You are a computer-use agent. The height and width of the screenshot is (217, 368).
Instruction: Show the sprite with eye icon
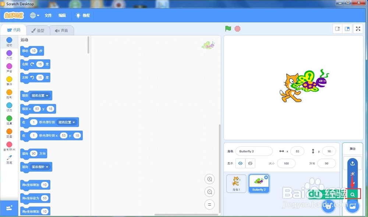[240, 164]
